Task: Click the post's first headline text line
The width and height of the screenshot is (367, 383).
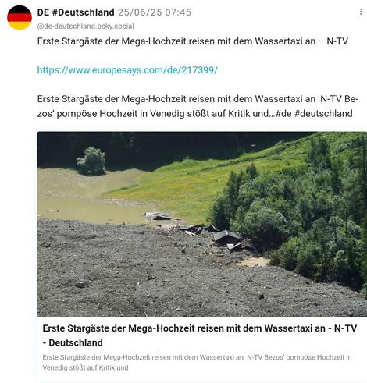Action: coord(193,41)
